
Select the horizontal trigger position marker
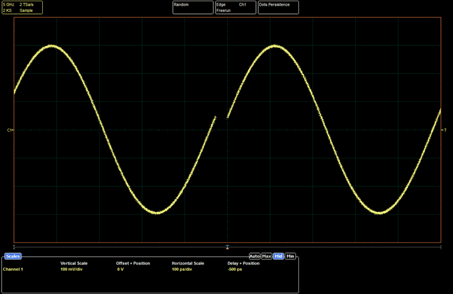click(227, 246)
